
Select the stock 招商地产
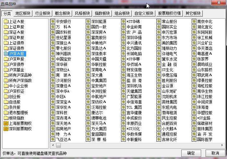click(x=63, y=129)
